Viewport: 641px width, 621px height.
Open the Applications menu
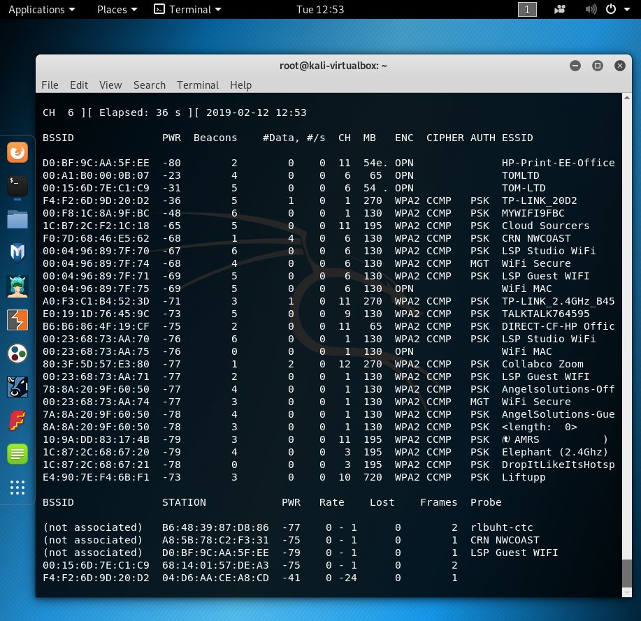pos(42,9)
